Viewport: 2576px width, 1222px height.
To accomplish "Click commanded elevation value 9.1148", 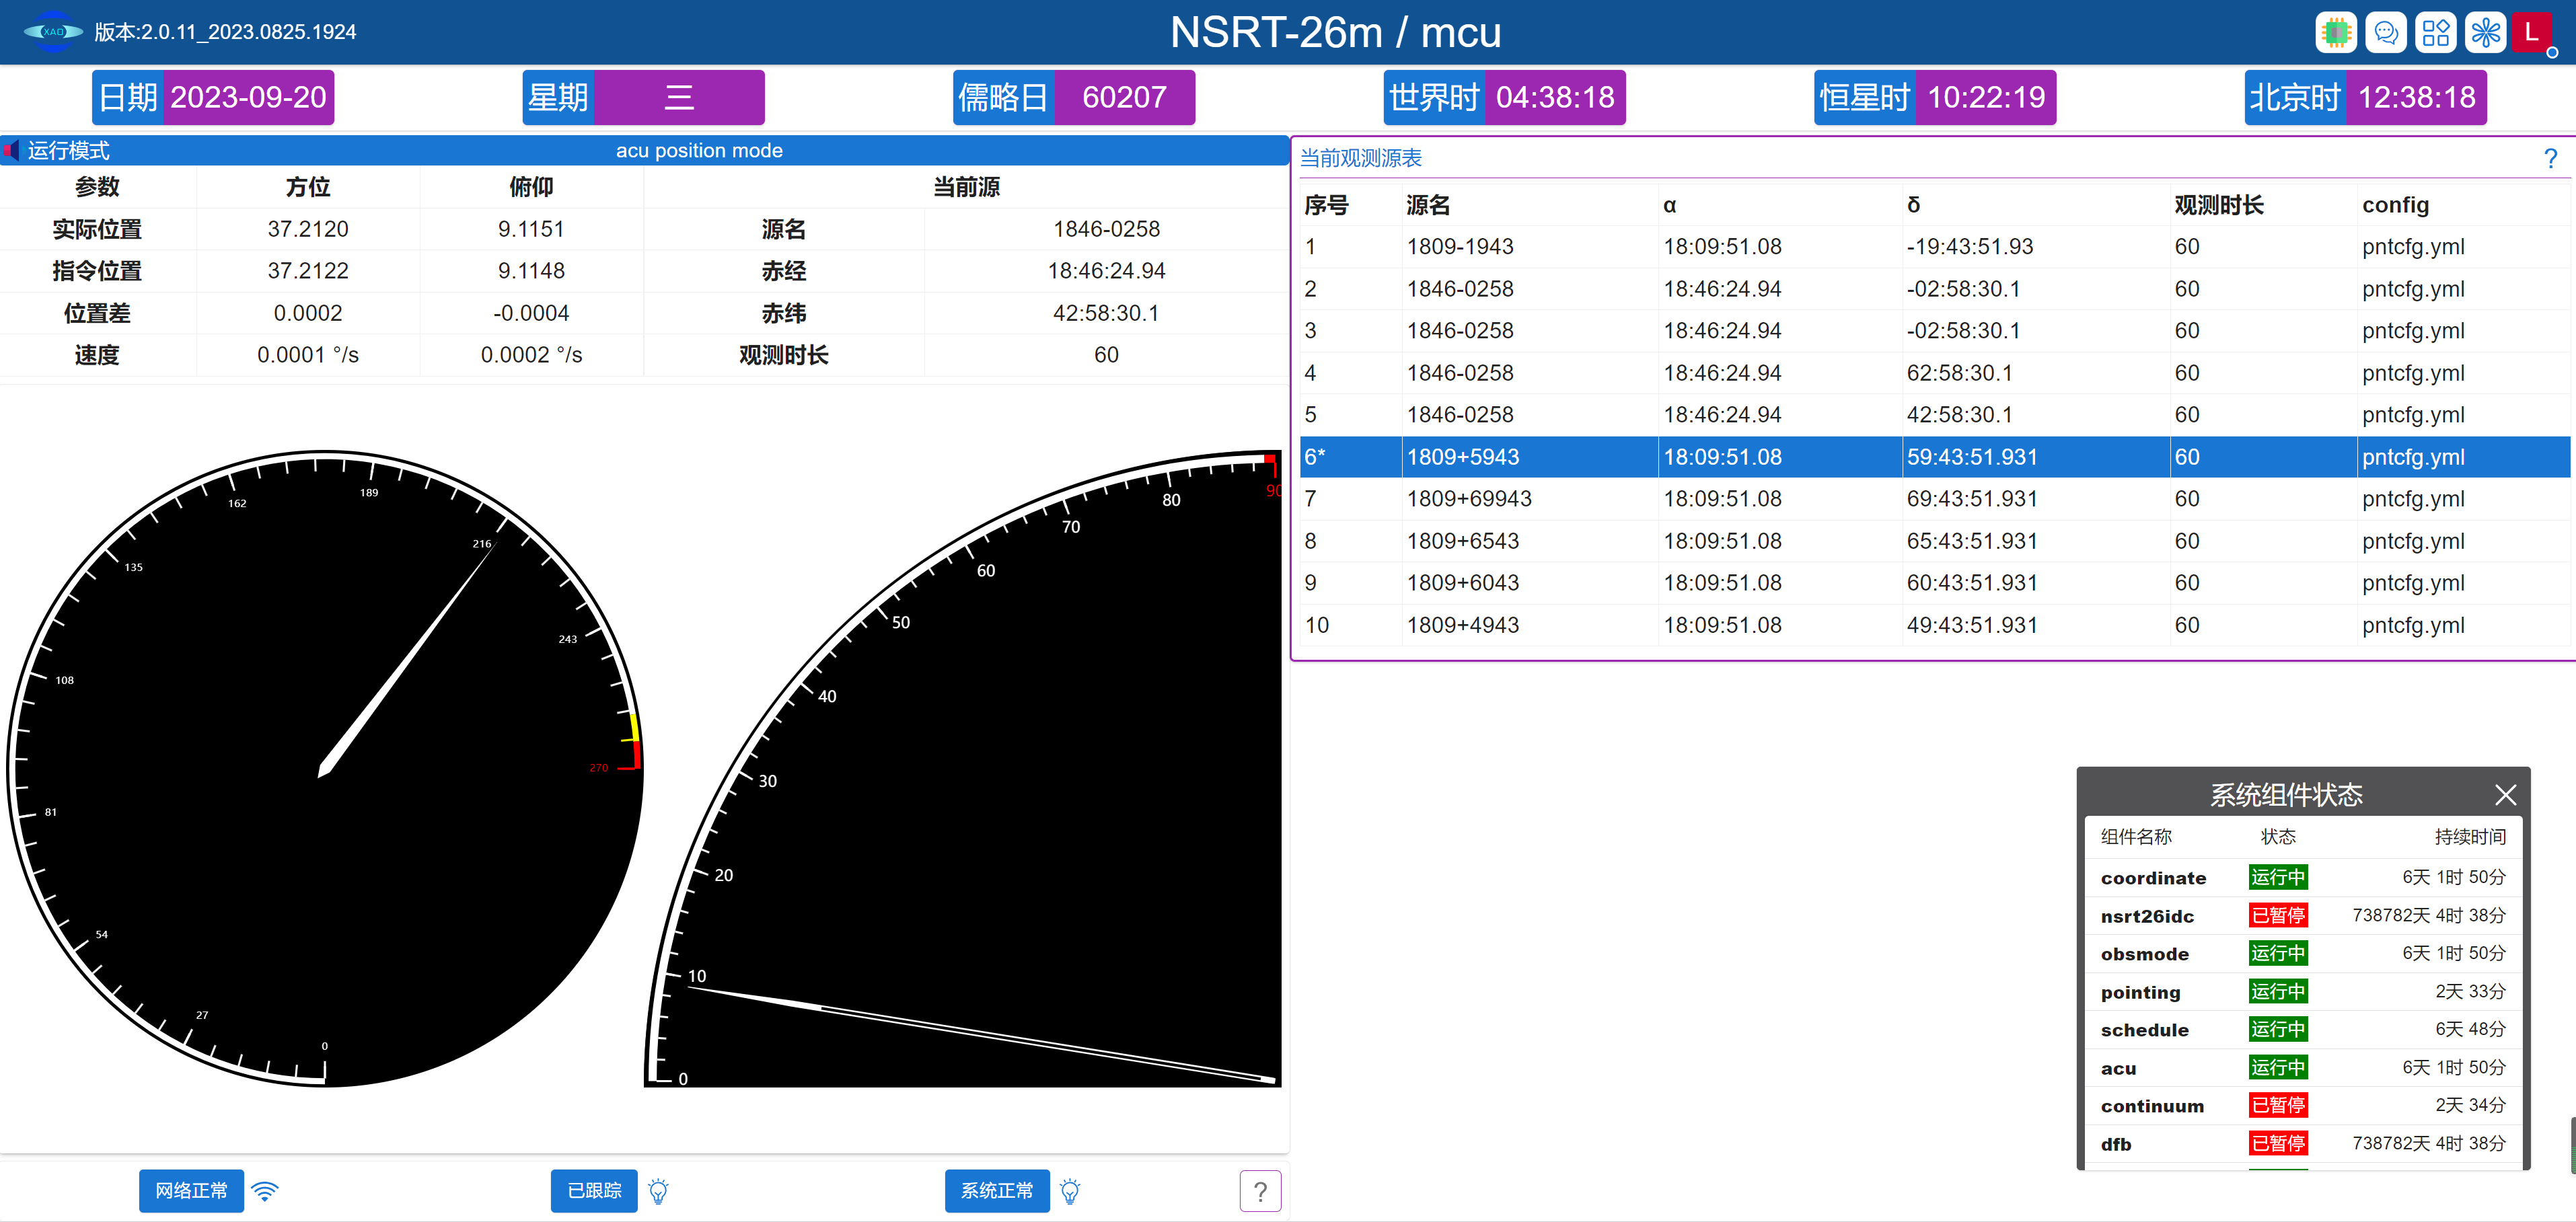I will (x=531, y=271).
